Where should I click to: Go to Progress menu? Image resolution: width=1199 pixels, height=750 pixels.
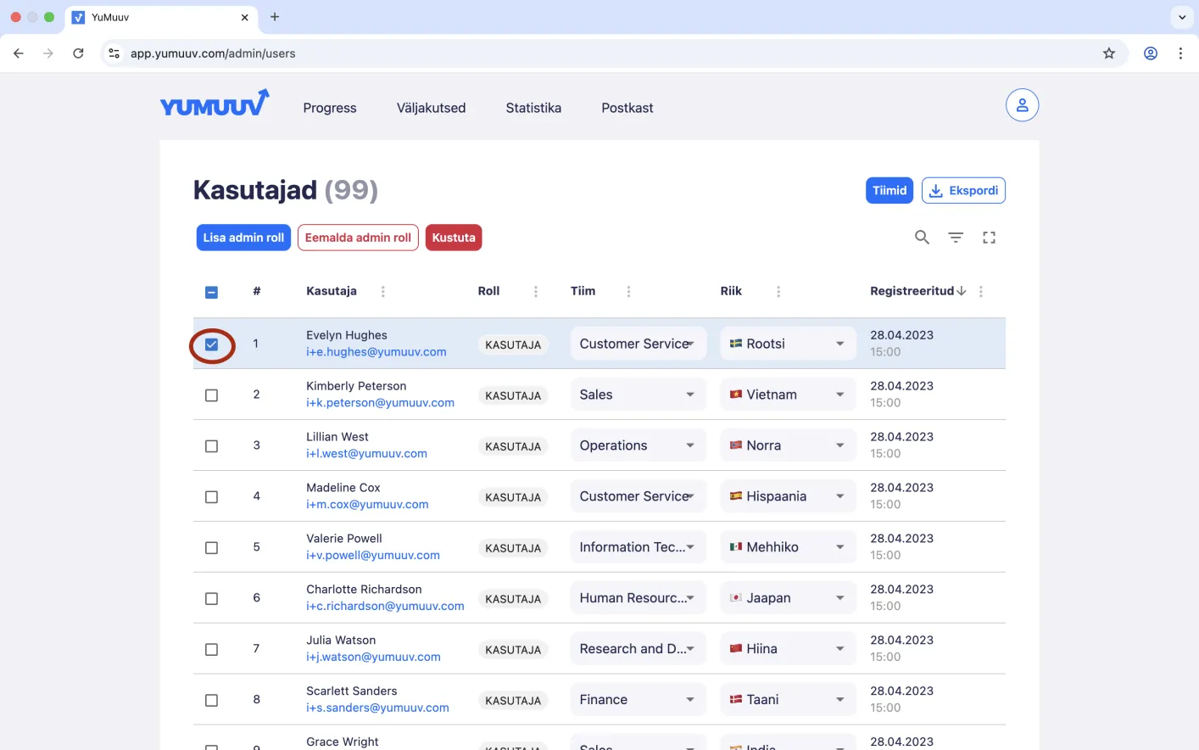(330, 108)
